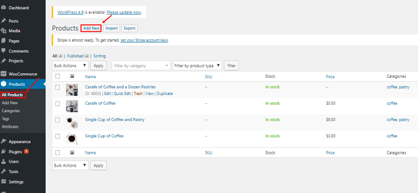Viewport: 418px width, 193px height.
Task: Show the All (4) products view
Action: 57,56
